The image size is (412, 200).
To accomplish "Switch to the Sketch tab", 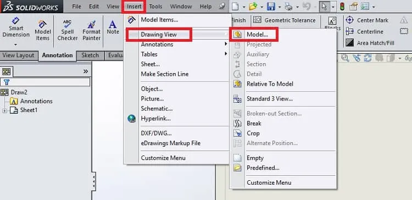I will (x=90, y=55).
